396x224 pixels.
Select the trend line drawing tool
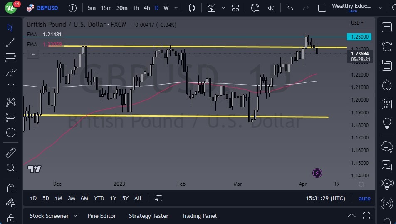click(11, 42)
